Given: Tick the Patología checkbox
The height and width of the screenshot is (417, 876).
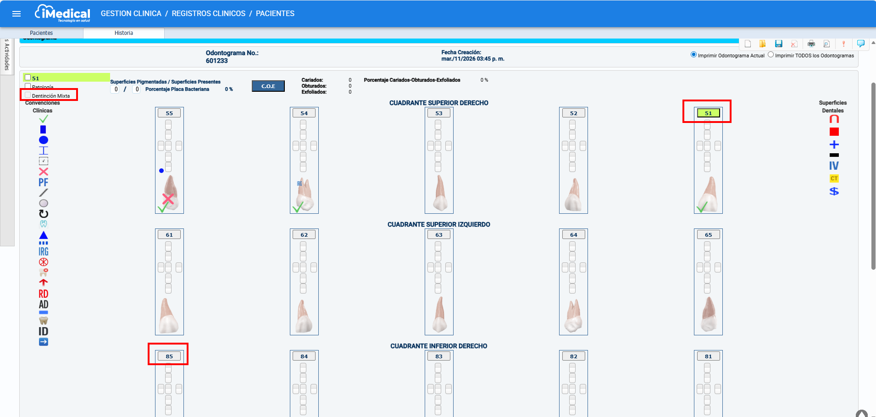Looking at the screenshot, I should [28, 86].
